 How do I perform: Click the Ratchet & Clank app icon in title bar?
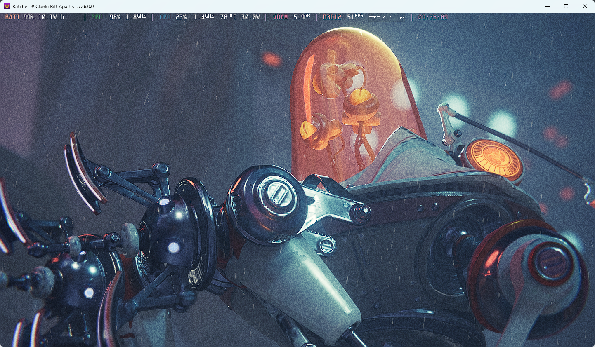7,6
